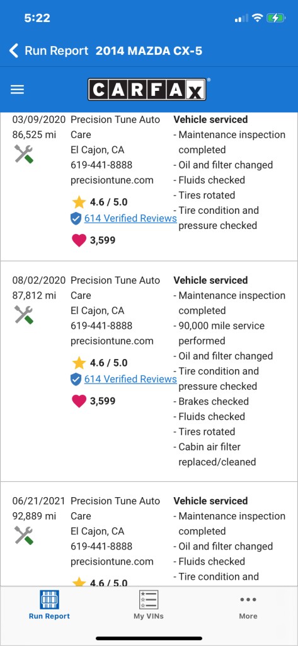Select the Run Report bottom tab
This screenshot has height=646, width=298.
tap(49, 605)
